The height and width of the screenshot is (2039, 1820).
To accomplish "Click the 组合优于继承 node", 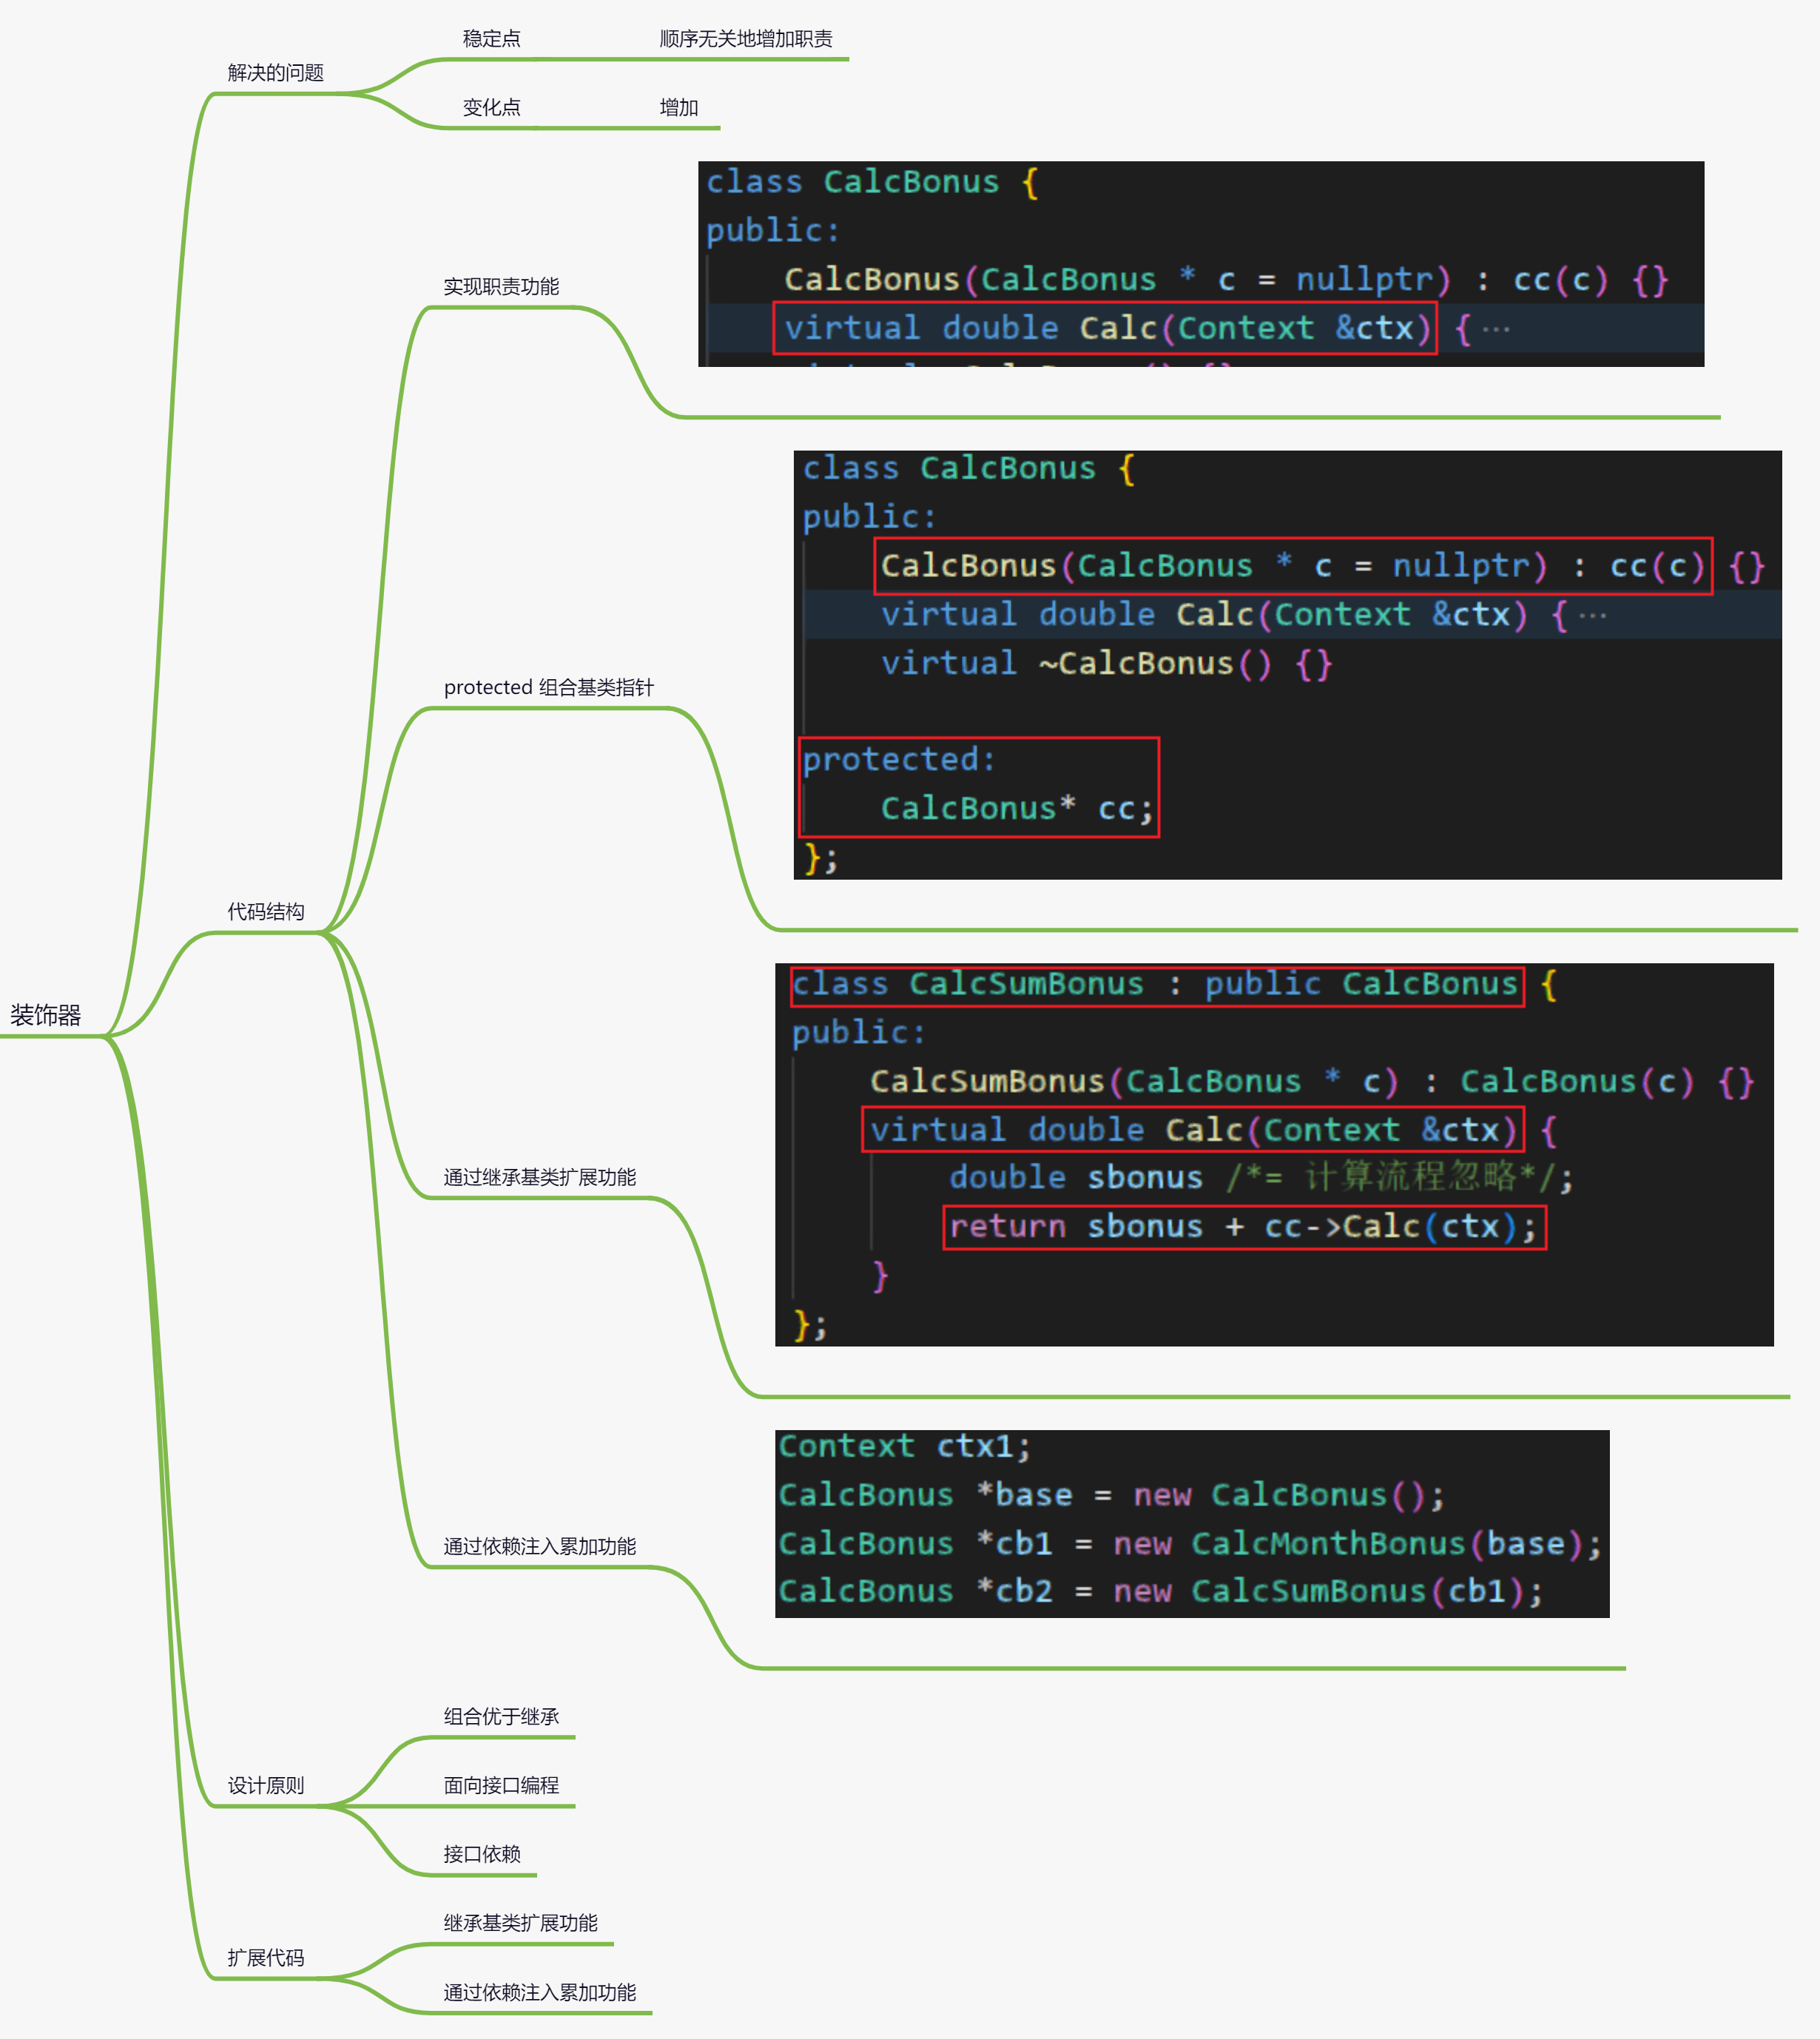I will 501,1717.
